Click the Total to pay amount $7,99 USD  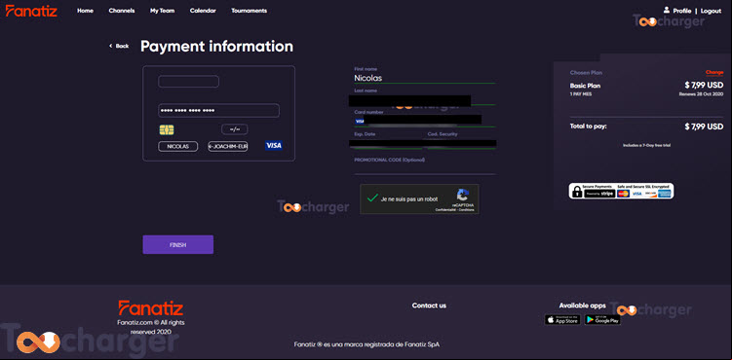(x=704, y=126)
